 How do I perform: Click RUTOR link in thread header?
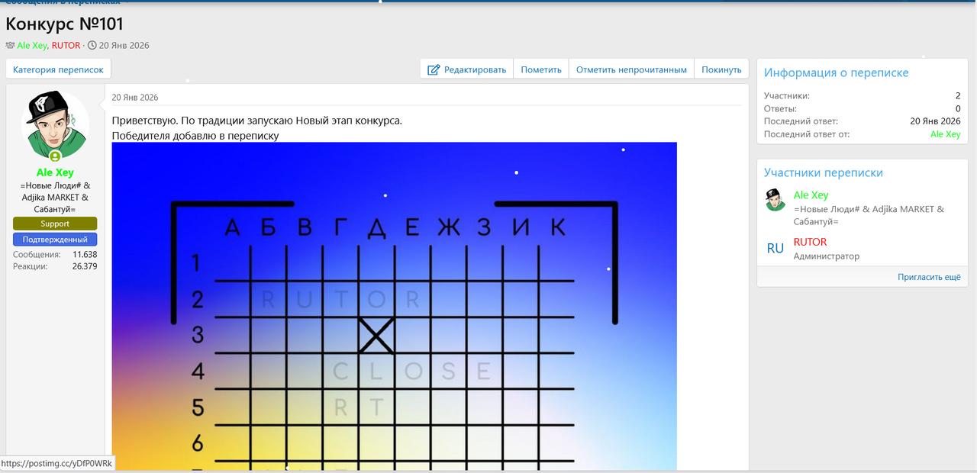[x=66, y=46]
